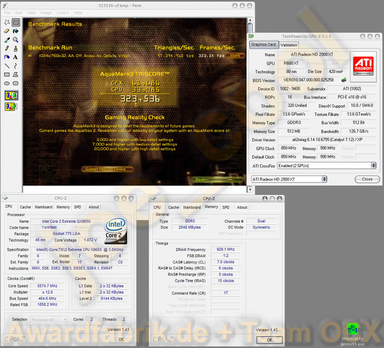
Task: Open the ATI CrossFire dropdown in GPU-Z
Action: [326, 165]
